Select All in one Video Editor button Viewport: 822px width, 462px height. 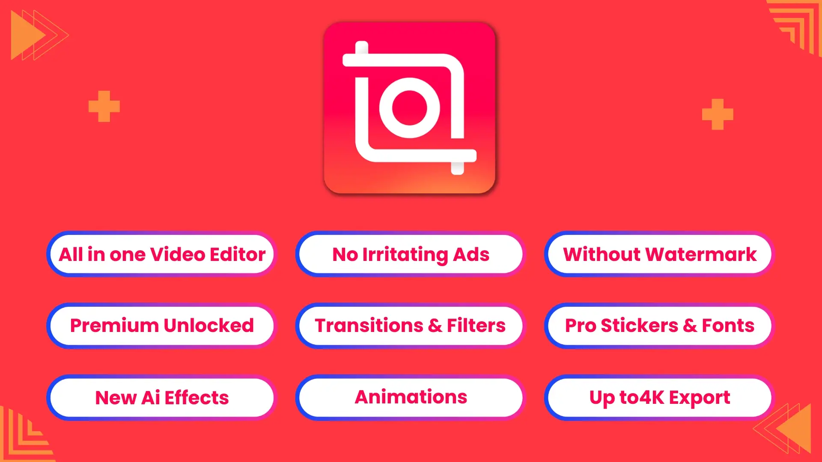pyautogui.click(x=162, y=254)
